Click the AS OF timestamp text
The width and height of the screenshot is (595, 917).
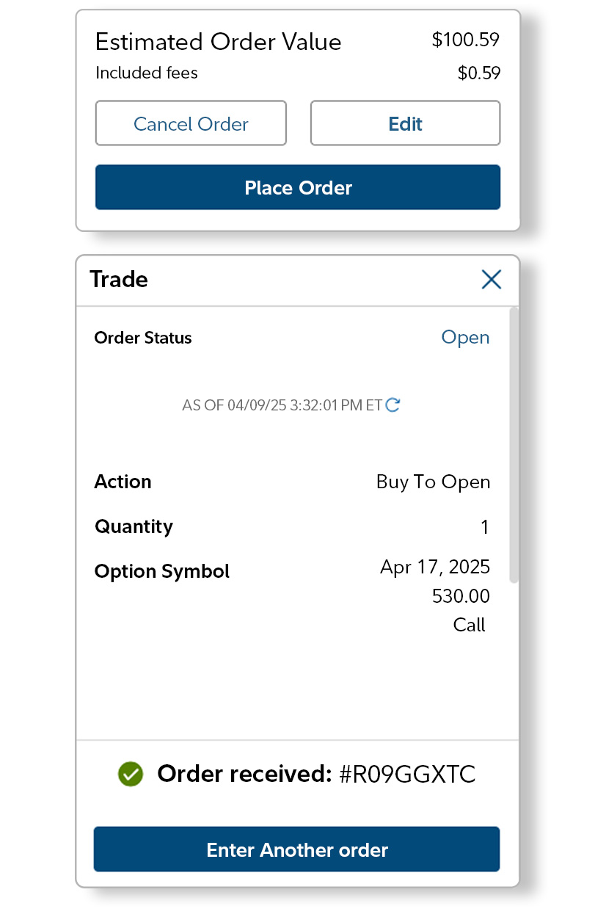click(x=282, y=405)
